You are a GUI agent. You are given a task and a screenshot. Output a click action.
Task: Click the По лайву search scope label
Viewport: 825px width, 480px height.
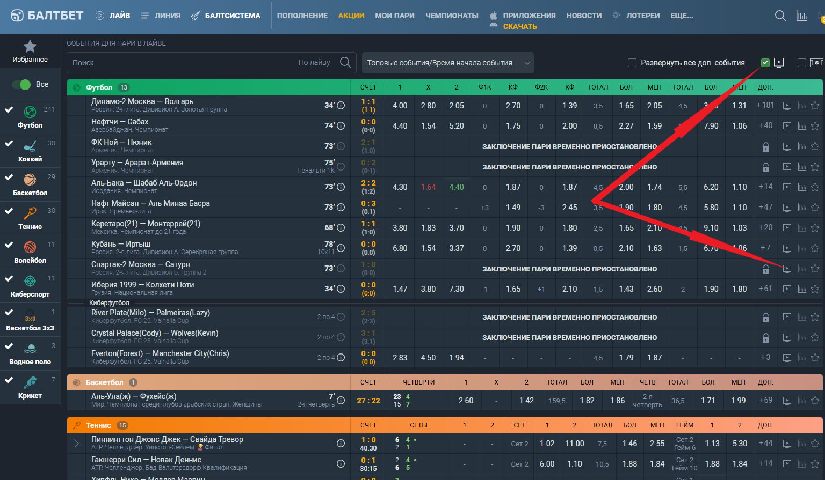tap(314, 63)
